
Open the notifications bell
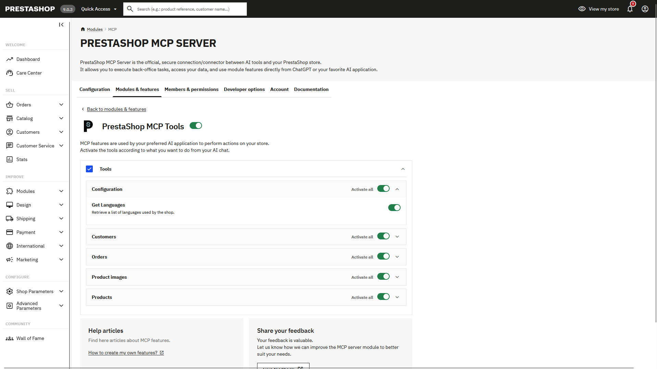tap(630, 9)
